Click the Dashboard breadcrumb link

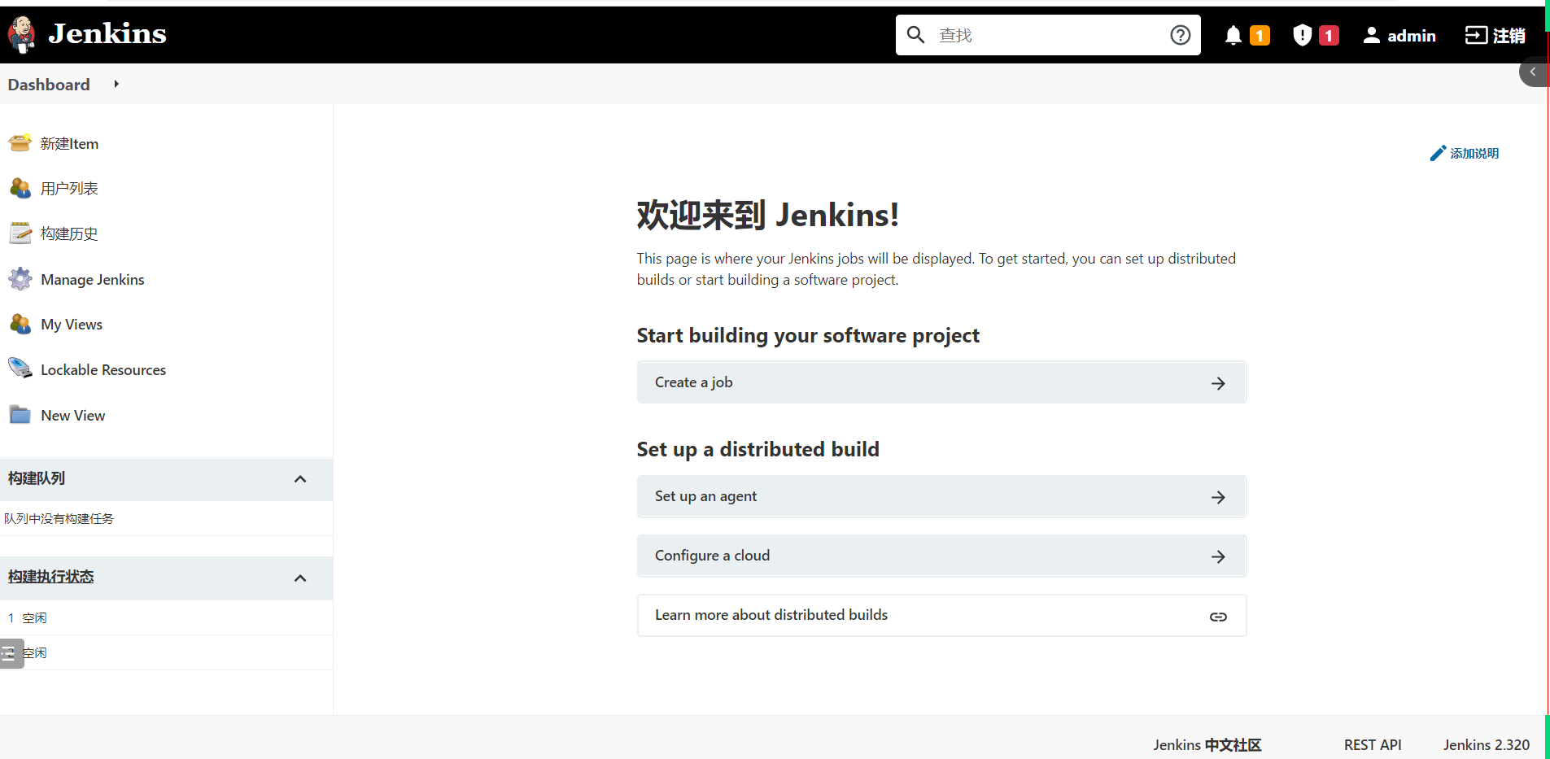click(x=49, y=85)
